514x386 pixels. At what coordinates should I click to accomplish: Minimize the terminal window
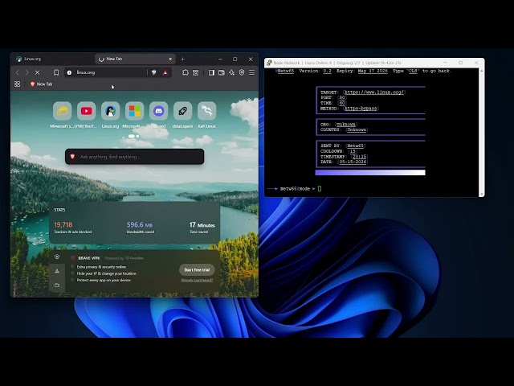tap(445, 63)
